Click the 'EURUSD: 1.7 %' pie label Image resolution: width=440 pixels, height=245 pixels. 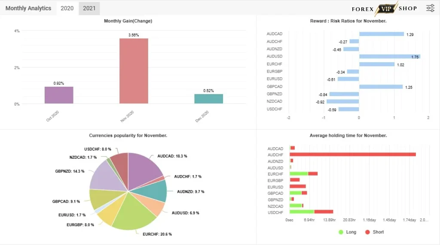(72, 215)
